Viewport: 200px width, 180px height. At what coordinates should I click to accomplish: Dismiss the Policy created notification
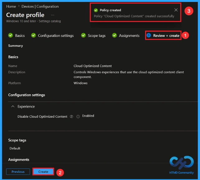(x=176, y=10)
